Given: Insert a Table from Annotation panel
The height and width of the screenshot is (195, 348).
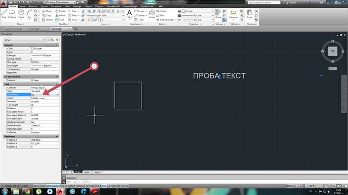Looking at the screenshot, I should click(139, 20).
